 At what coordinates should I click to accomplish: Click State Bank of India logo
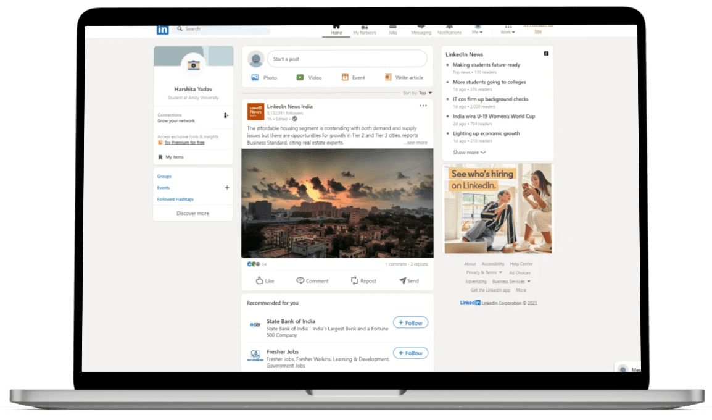(255, 324)
